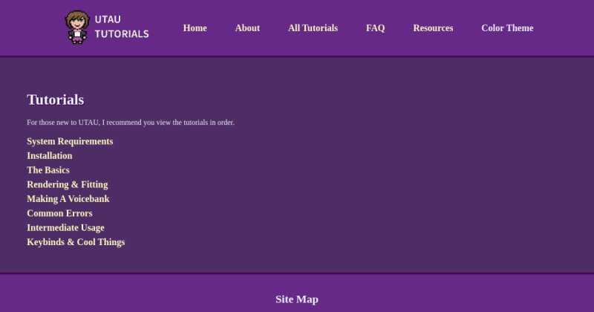Screen dimensions: 594x312
Task: Open the Resources page
Action: click(x=433, y=28)
